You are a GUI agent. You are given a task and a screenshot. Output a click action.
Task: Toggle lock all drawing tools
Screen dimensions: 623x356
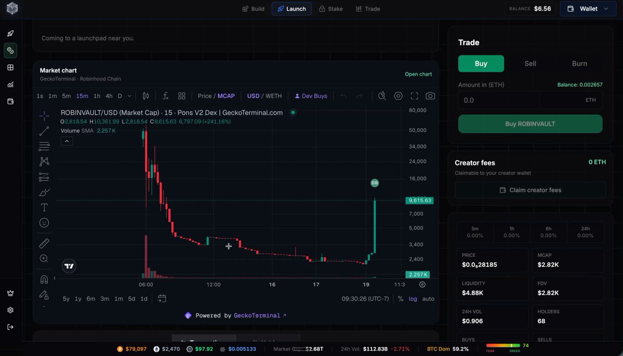pos(44,295)
